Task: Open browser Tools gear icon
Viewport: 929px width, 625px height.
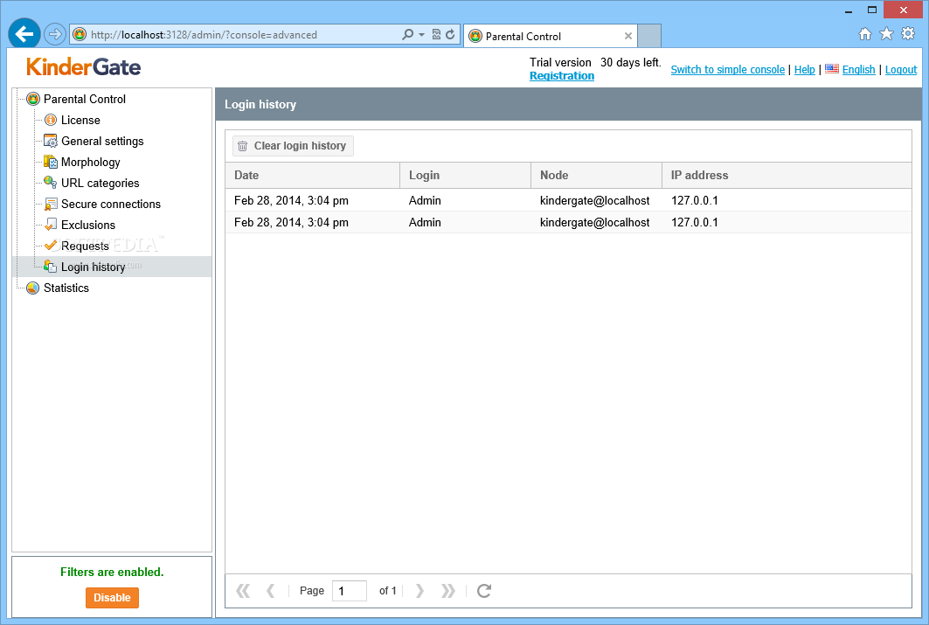Action: [908, 34]
